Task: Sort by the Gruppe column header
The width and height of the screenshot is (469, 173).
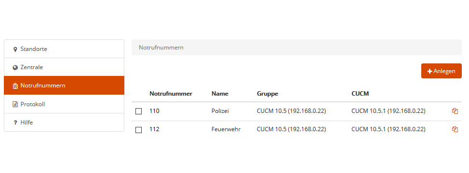Action: (x=268, y=94)
